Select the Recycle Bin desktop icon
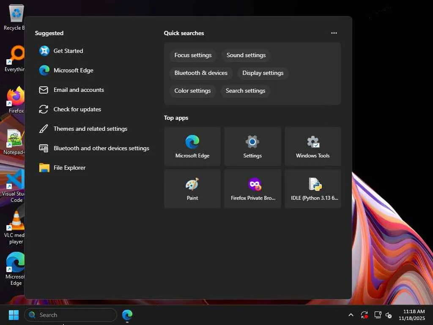Screen dimensions: 433x325 tap(14, 17)
